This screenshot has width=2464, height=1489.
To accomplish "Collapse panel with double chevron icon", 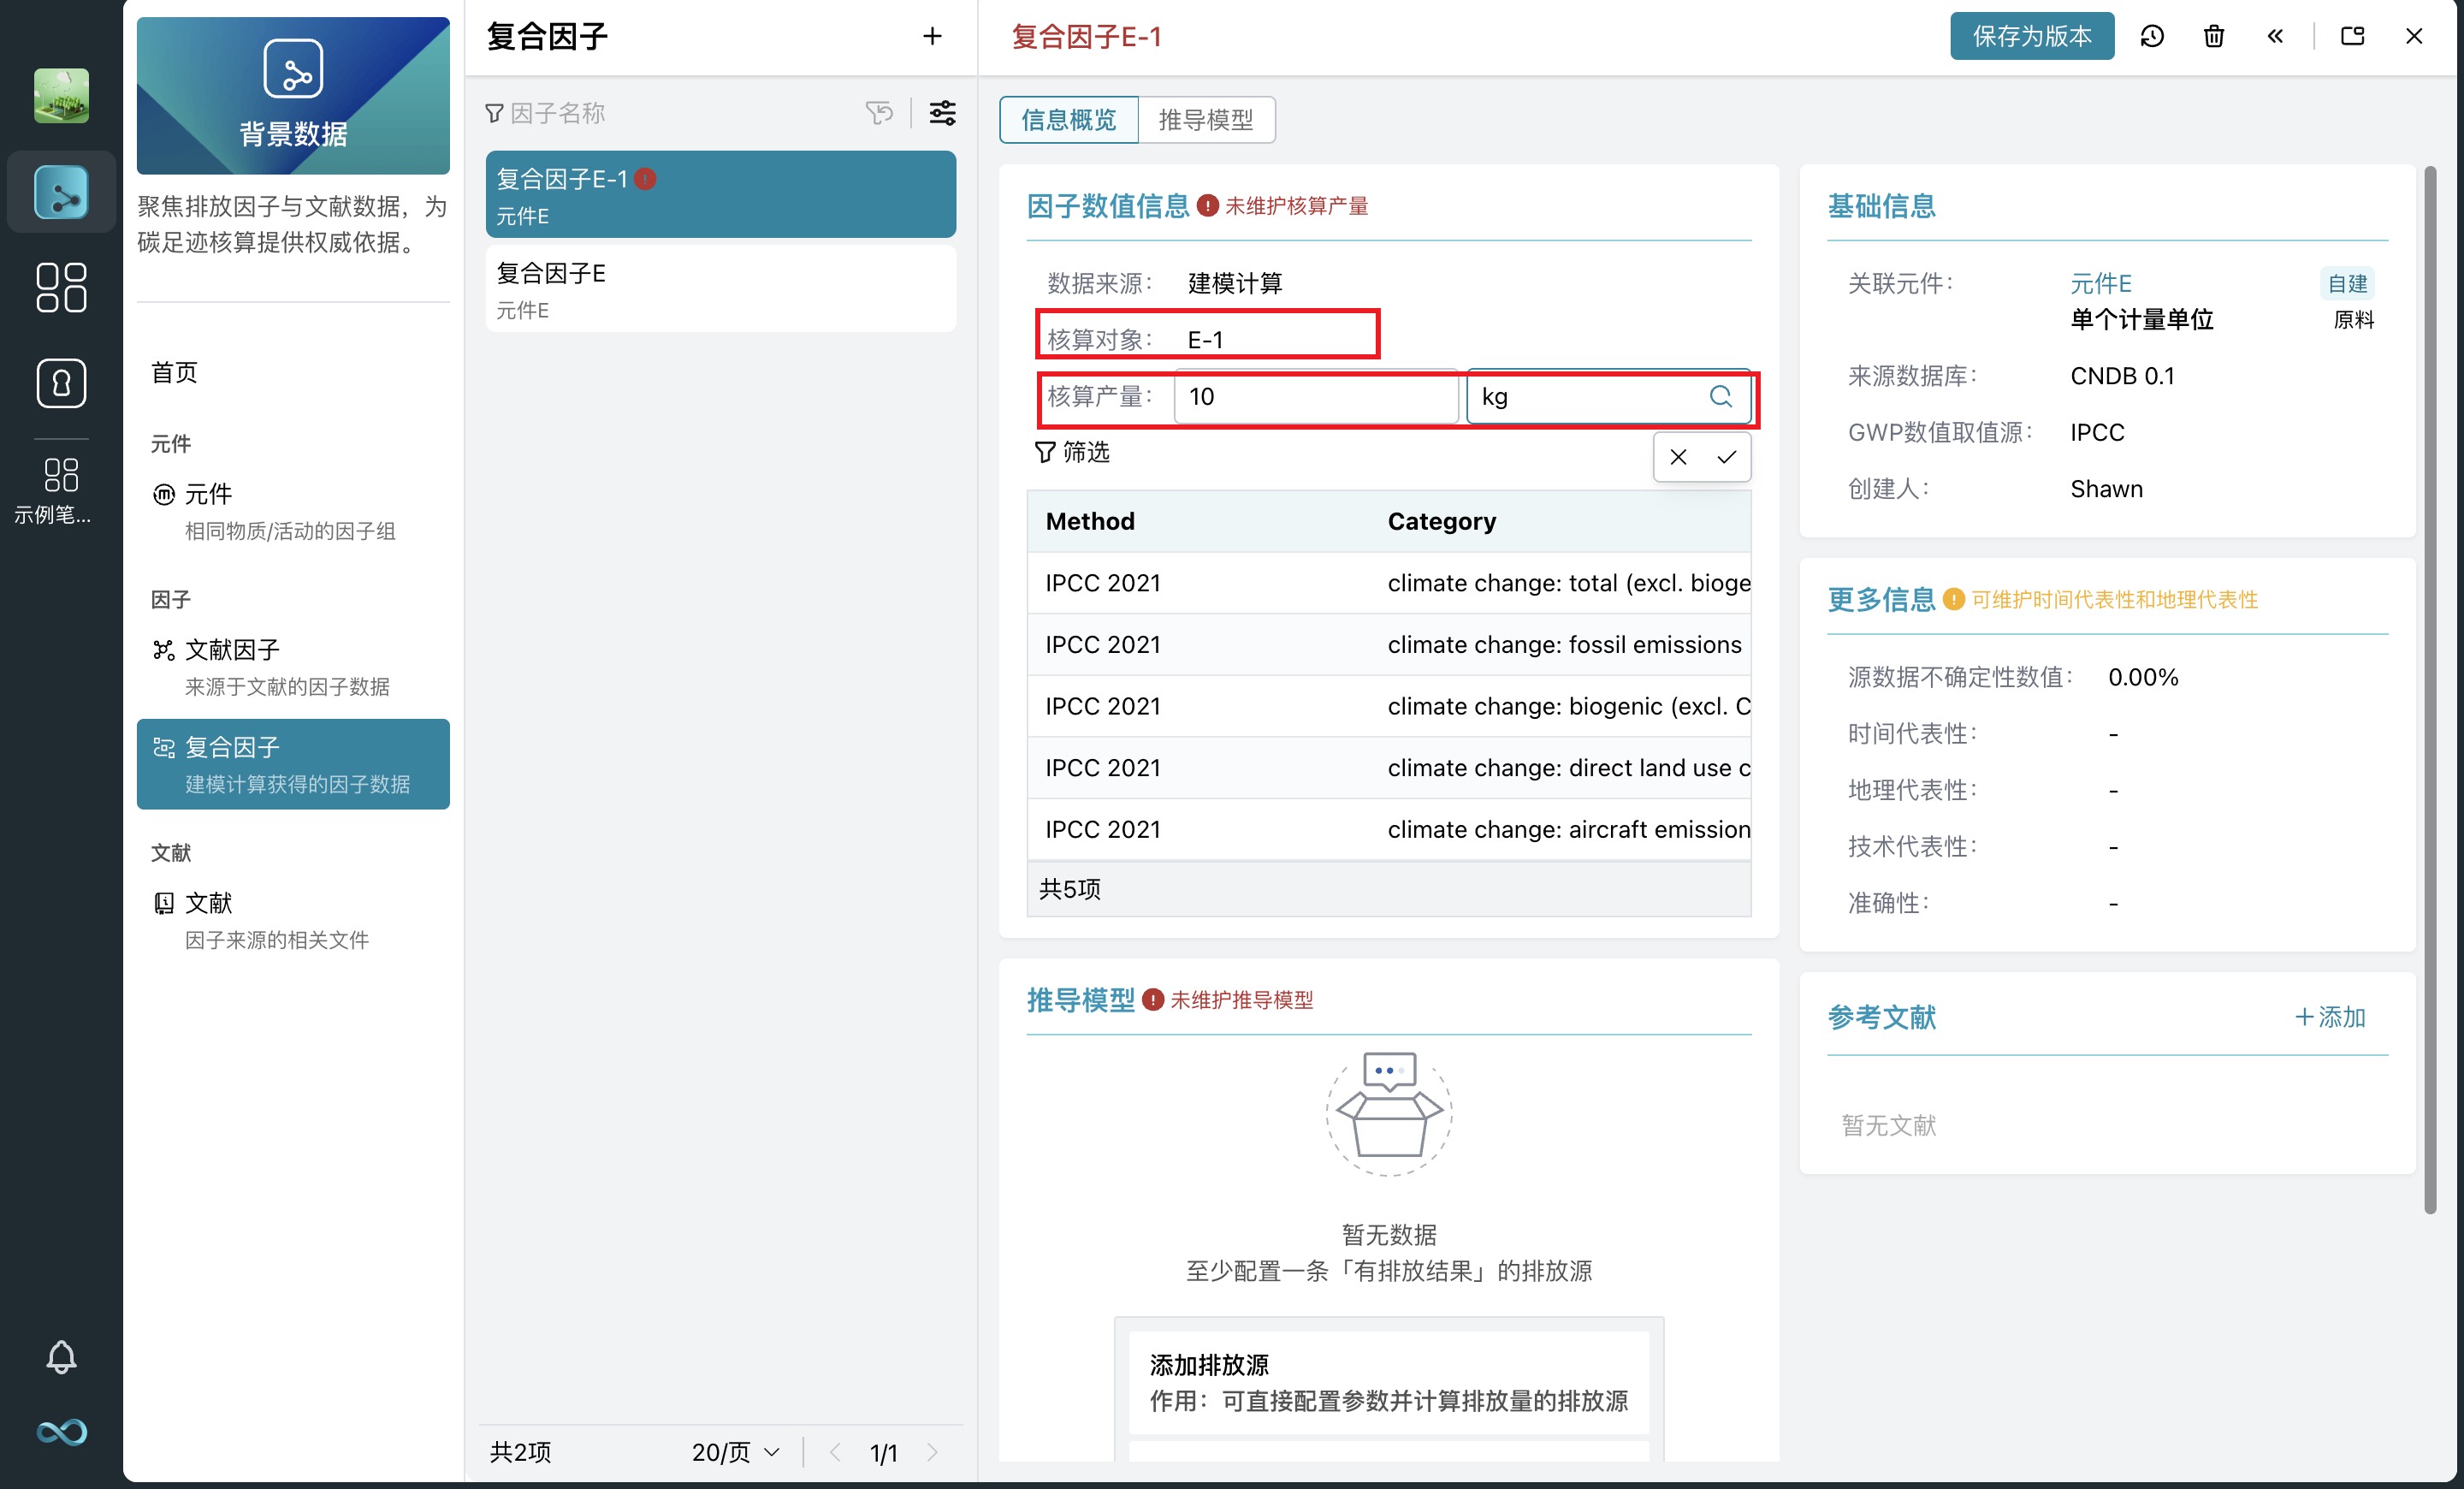I will 2275,37.
